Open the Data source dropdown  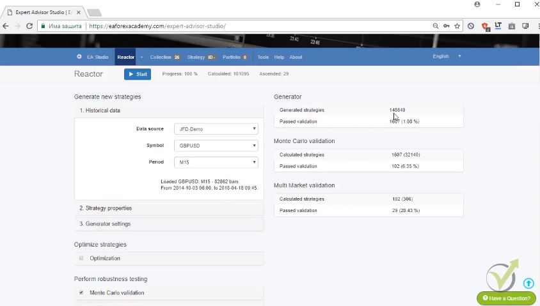pyautogui.click(x=216, y=129)
